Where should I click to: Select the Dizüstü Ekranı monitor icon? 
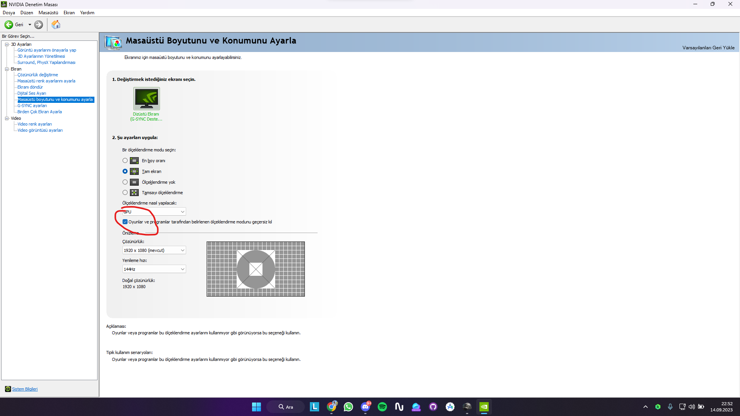pos(146,99)
